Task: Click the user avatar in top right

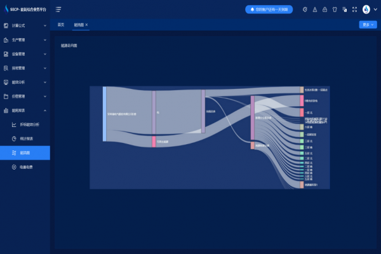Action: (x=366, y=10)
